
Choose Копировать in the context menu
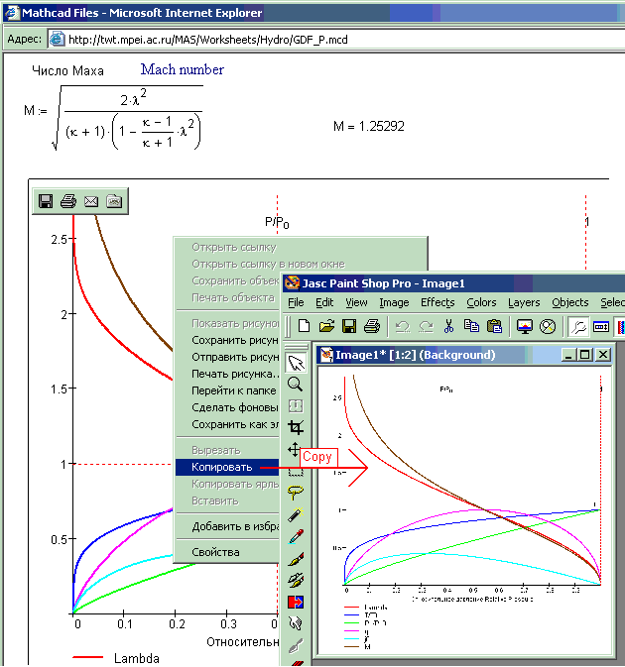(x=227, y=467)
